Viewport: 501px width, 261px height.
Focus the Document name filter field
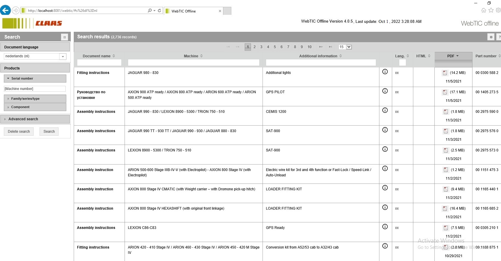pos(99,62)
